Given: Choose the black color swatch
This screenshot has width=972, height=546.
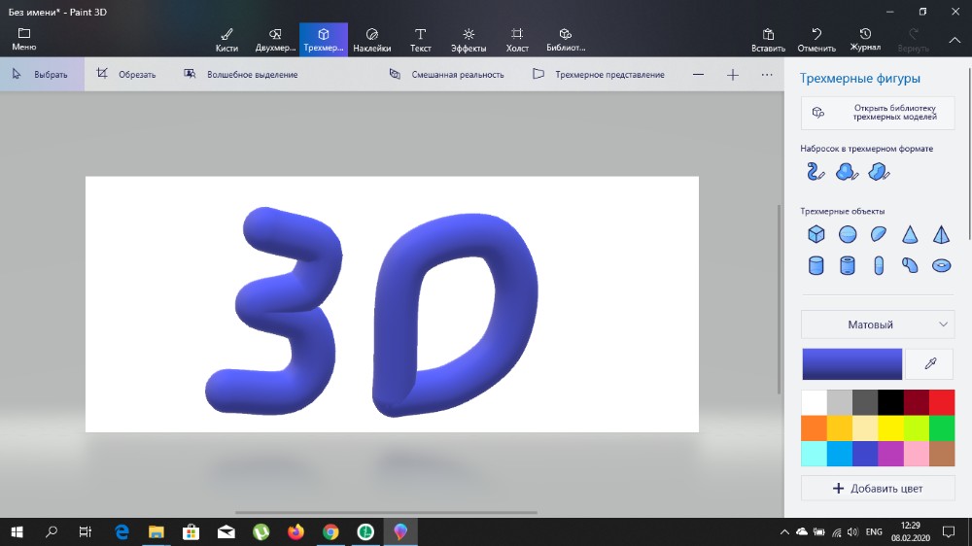Looking at the screenshot, I should pos(890,402).
